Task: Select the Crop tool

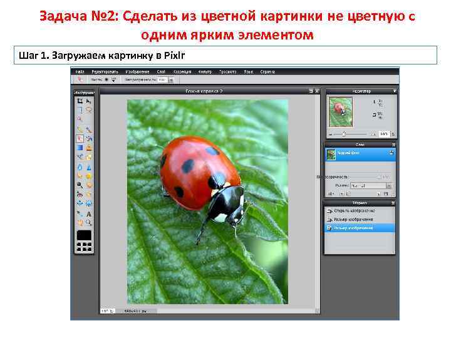Action: [80, 101]
